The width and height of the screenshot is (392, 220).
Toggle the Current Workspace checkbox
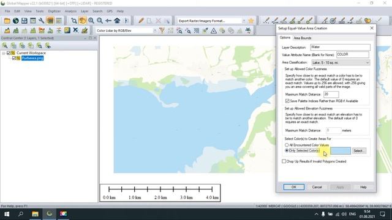pyautogui.click(x=9, y=53)
